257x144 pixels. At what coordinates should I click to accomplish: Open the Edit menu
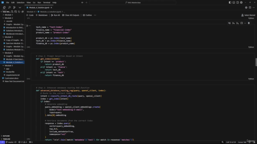(13, 3)
